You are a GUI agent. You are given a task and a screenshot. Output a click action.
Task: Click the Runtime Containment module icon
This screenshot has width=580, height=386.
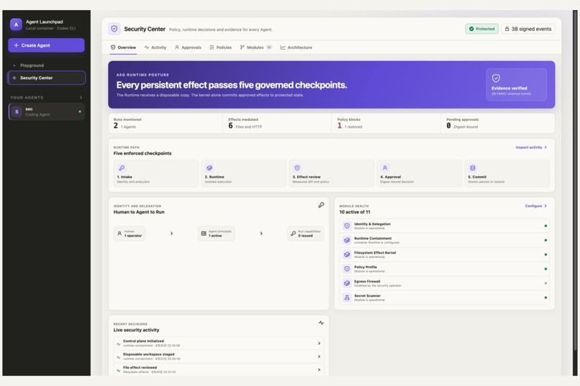347,240
